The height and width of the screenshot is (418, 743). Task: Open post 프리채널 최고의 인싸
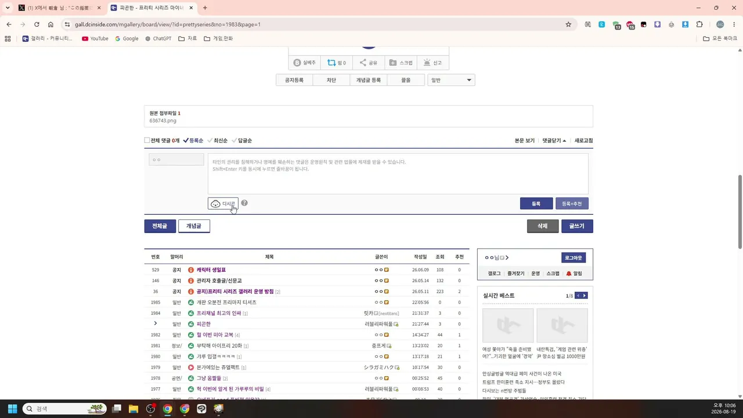coord(218,313)
